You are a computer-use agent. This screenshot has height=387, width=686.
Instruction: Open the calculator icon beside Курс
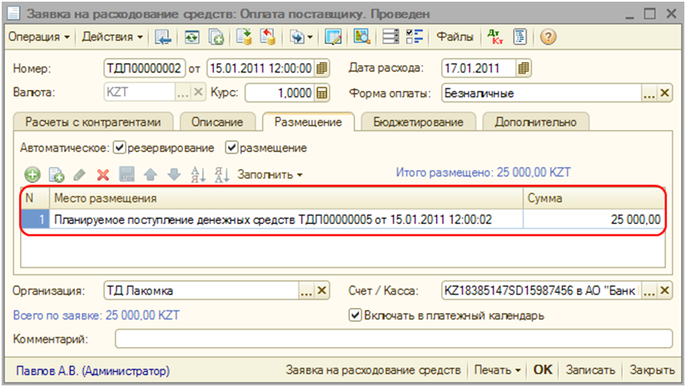tap(322, 92)
